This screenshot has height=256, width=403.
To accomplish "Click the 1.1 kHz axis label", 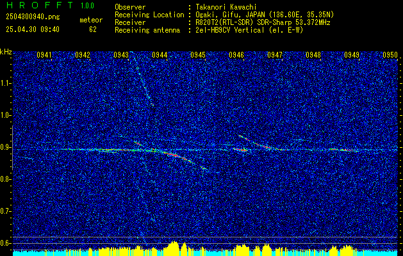I will [4, 83].
